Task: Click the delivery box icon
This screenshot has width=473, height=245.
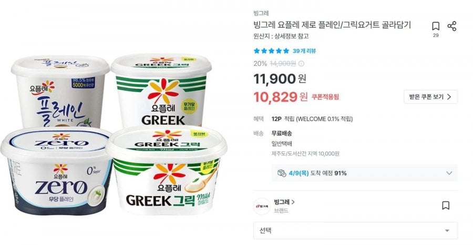Action: [x=282, y=173]
